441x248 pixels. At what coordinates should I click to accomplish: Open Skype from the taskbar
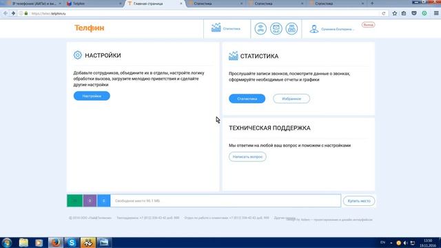72,242
